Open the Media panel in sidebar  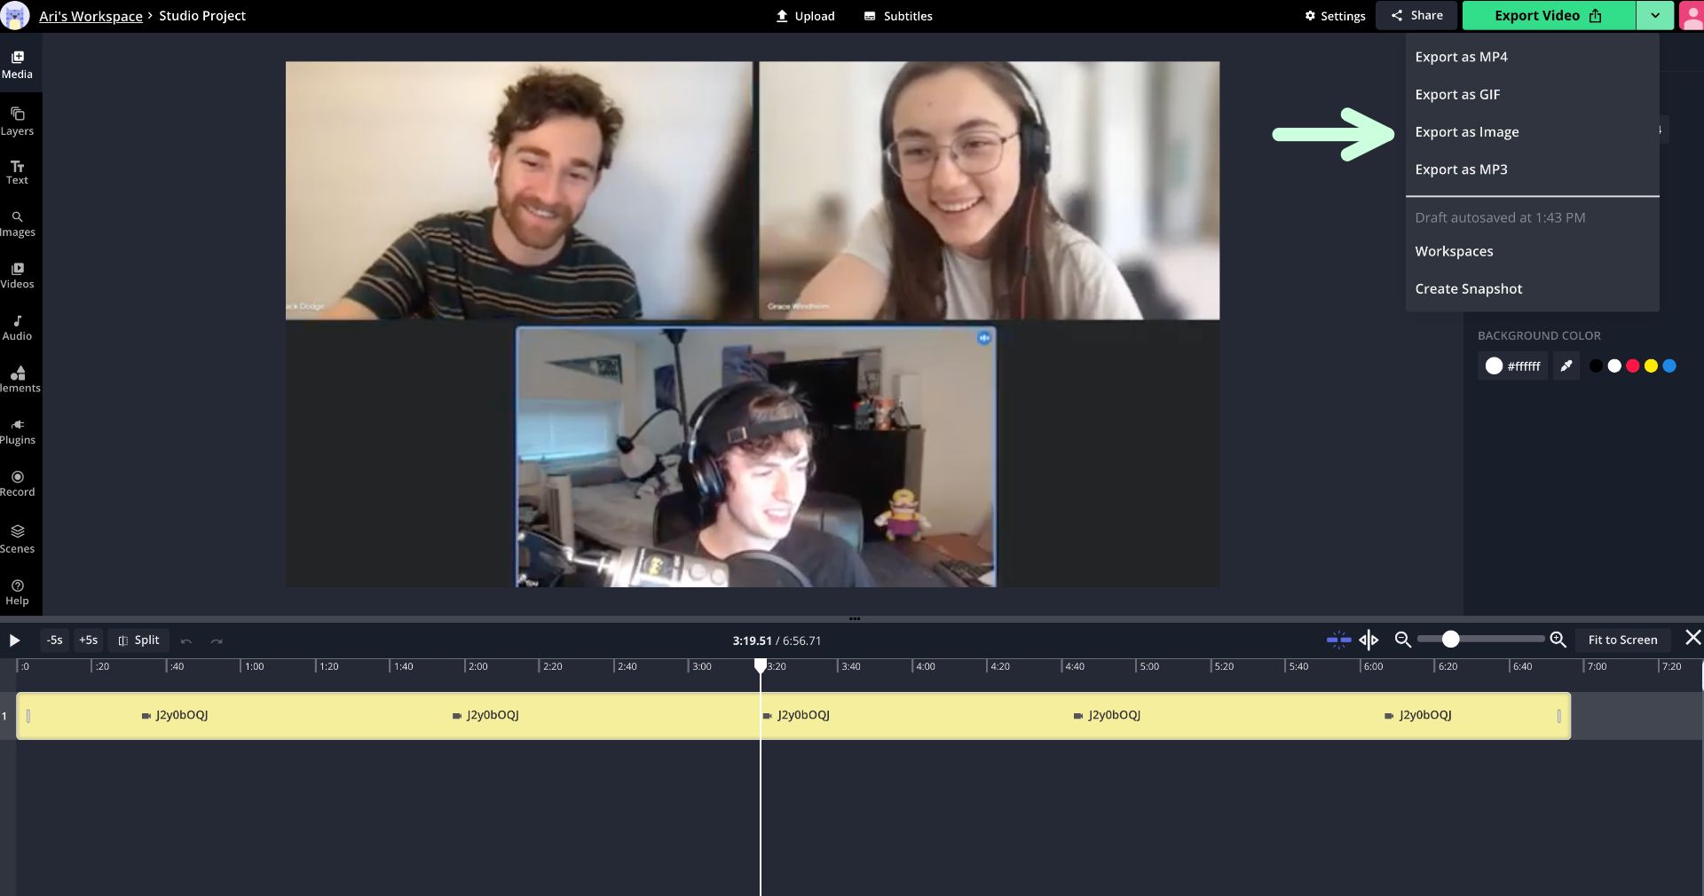pyautogui.click(x=17, y=65)
